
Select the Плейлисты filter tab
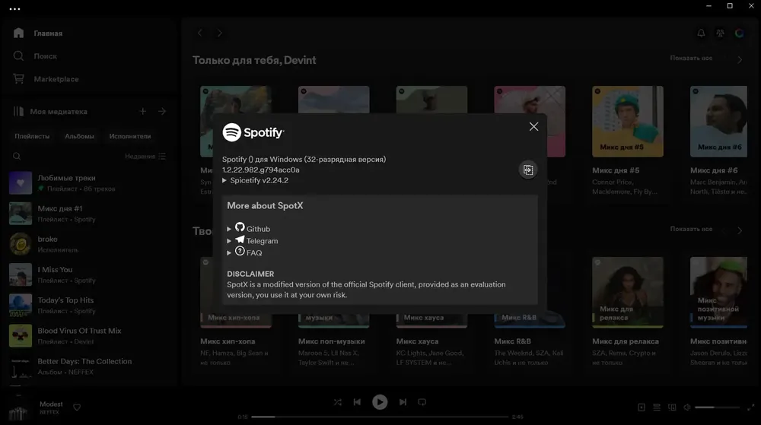32,136
